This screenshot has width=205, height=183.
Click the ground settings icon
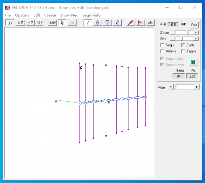point(150,23)
